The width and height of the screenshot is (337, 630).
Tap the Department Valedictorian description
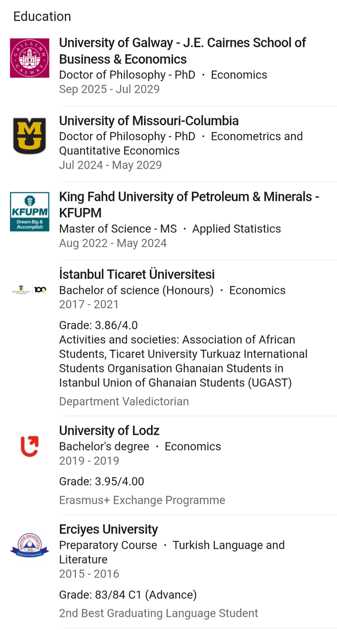pyautogui.click(x=124, y=401)
